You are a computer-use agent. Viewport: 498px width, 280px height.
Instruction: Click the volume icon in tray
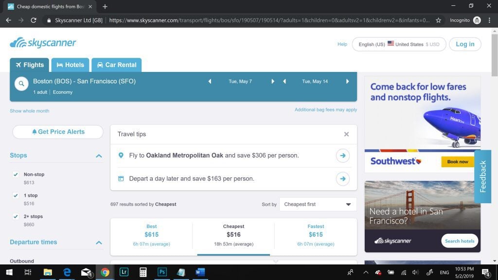pos(415,272)
